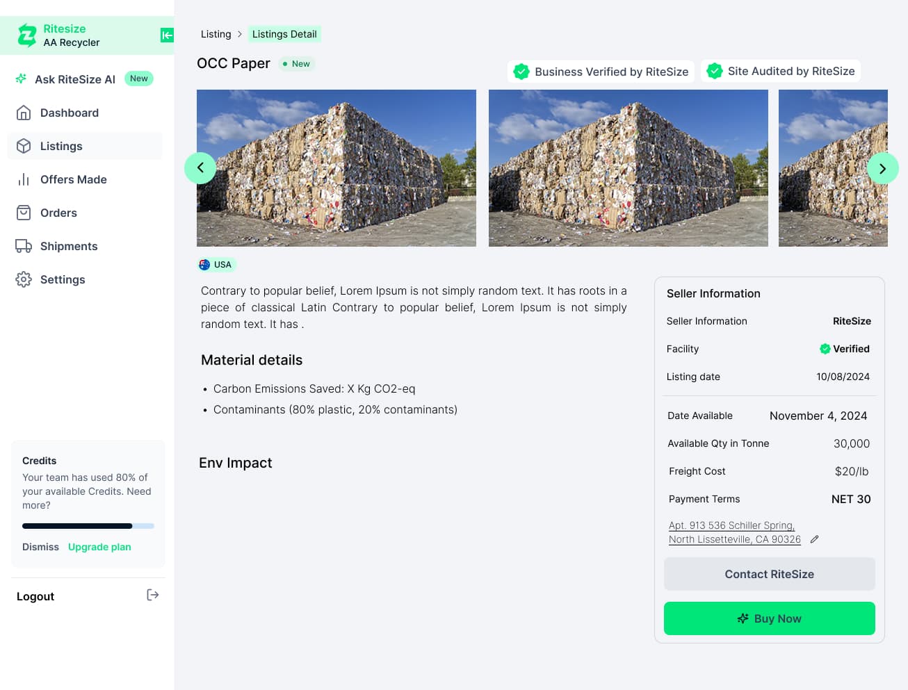This screenshot has width=908, height=690.
Task: Click the Upgrade plan link
Action: pos(99,547)
